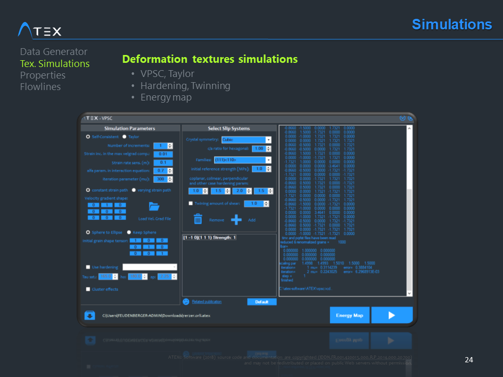Click the rightmost icon in VPSC title bar
The height and width of the screenshot is (377, 503).
(x=410, y=118)
